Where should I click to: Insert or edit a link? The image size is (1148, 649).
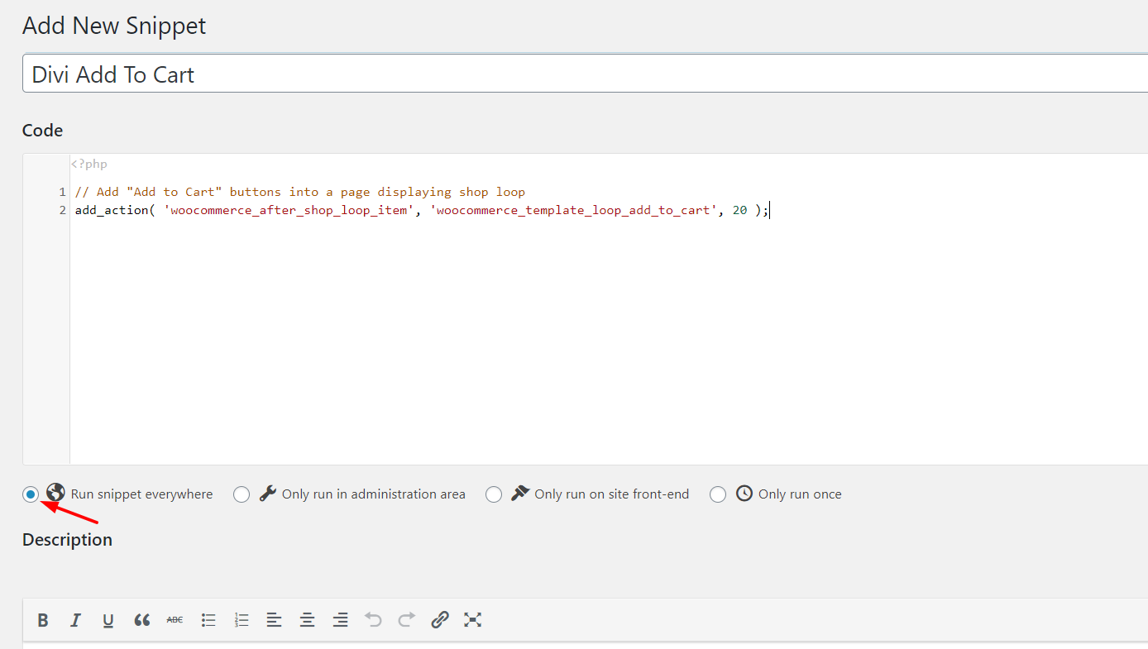440,619
